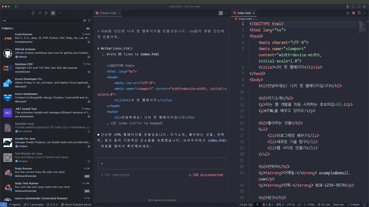Open settings gear in title bar
This screenshot has width=369, height=207.
tap(364, 7)
